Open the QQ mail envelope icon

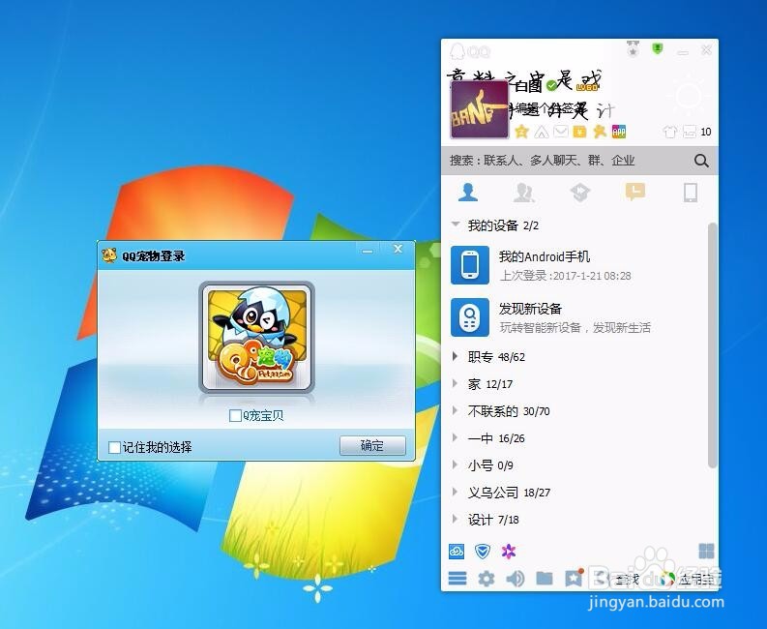click(x=561, y=131)
